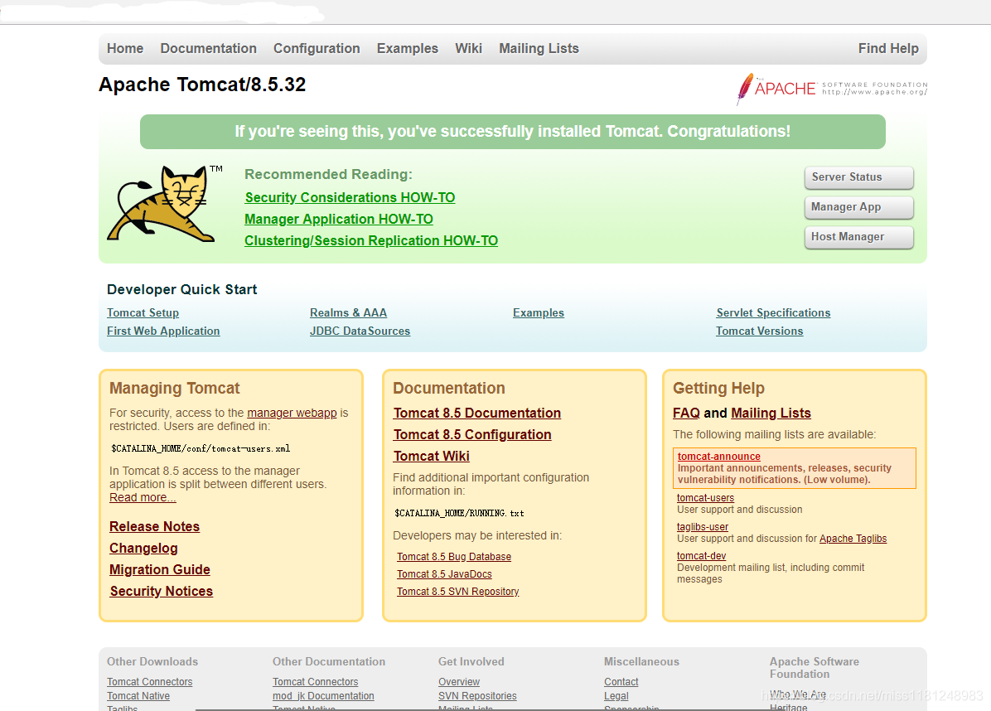Open First Web Application link
991x711 pixels.
[163, 331]
